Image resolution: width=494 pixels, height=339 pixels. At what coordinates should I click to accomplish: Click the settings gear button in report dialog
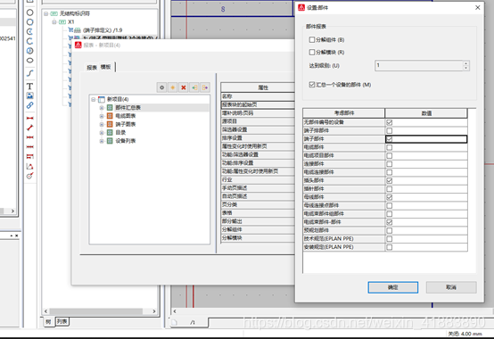pyautogui.click(x=162, y=87)
